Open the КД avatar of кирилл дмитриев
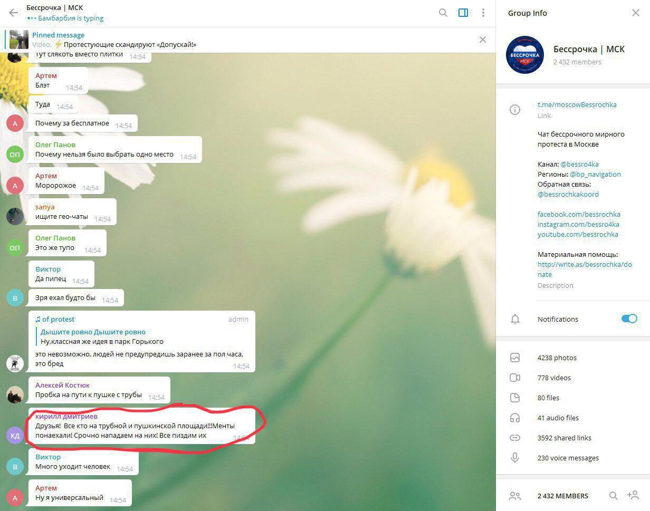650x511 pixels. pos(15,435)
